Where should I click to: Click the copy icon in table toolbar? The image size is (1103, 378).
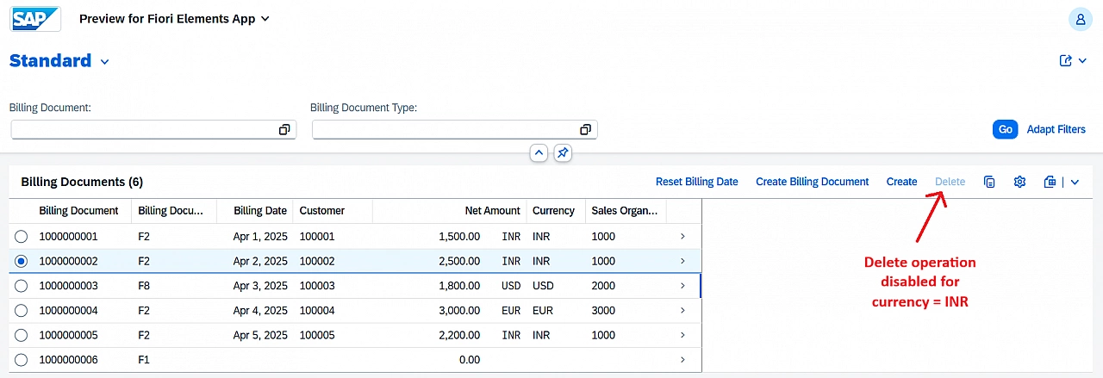pos(989,182)
